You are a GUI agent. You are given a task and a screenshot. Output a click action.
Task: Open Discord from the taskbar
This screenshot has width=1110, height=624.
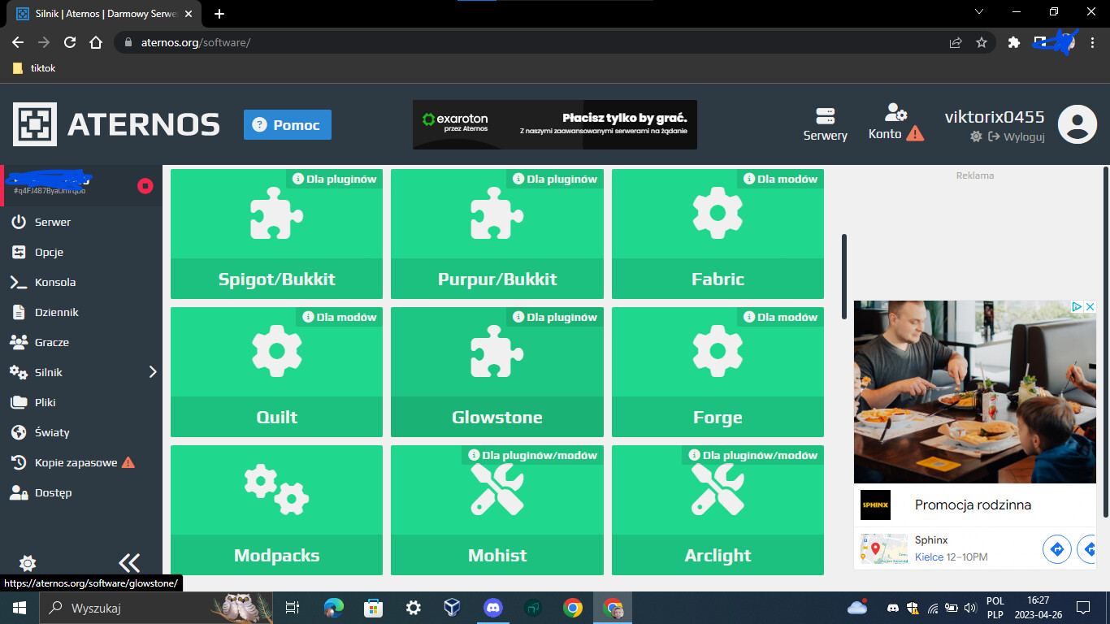(493, 608)
